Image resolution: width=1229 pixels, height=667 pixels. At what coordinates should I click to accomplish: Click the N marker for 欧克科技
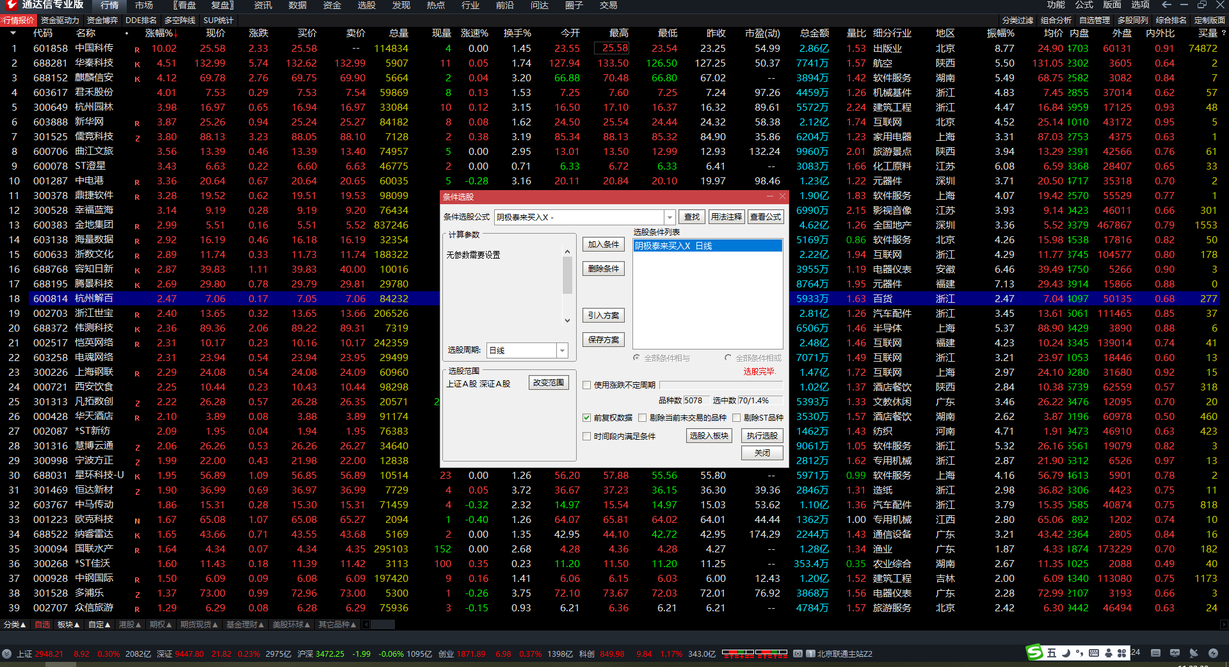pyautogui.click(x=137, y=520)
